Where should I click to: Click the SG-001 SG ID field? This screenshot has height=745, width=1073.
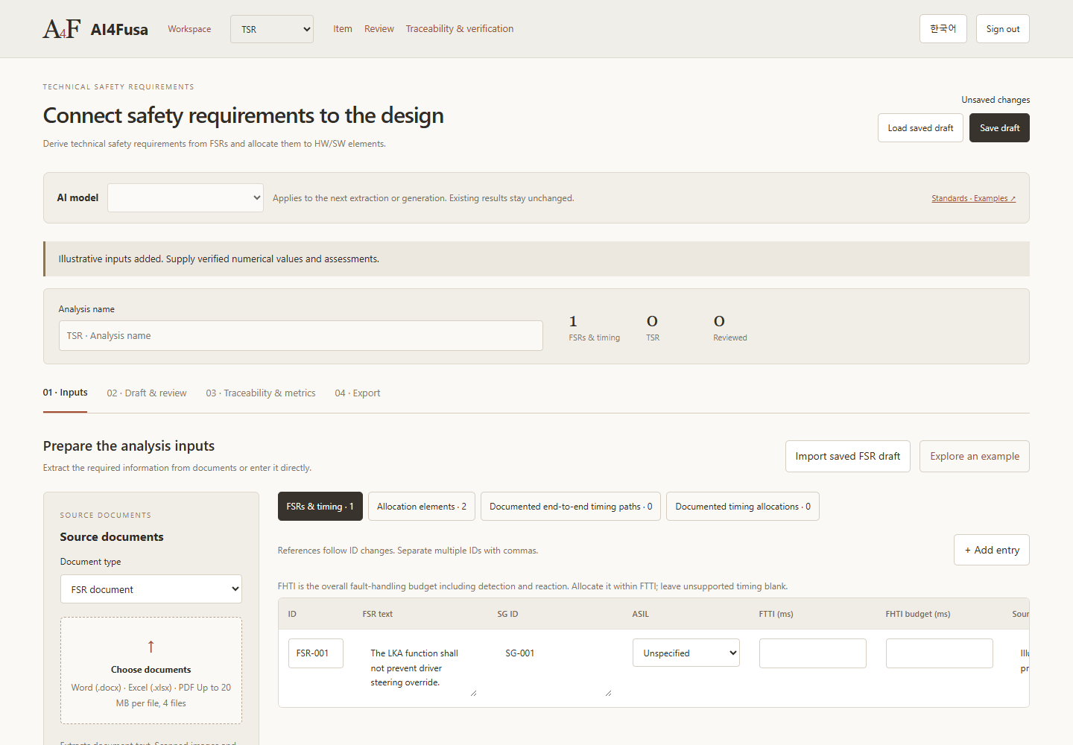click(x=555, y=668)
